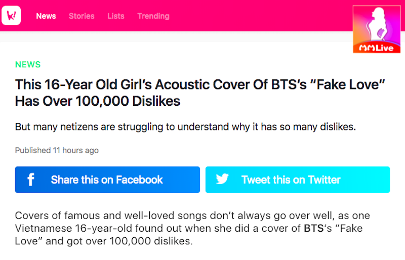
Task: Open the Koreaboo logo home icon
Action: (11, 16)
